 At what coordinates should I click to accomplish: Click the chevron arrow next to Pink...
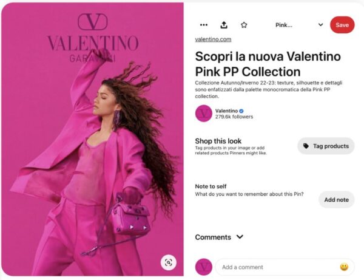coord(320,25)
